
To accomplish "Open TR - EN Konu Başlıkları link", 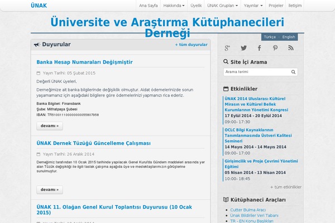I will tap(252, 221).
